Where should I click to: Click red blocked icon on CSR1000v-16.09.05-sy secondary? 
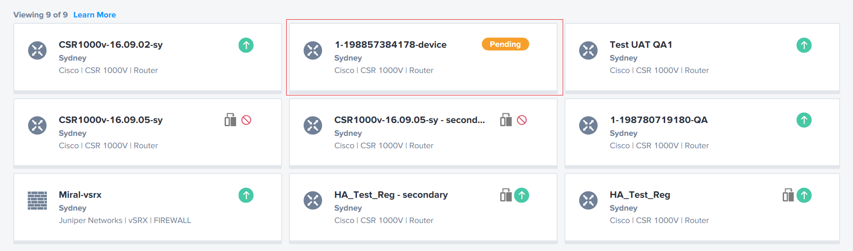(522, 120)
